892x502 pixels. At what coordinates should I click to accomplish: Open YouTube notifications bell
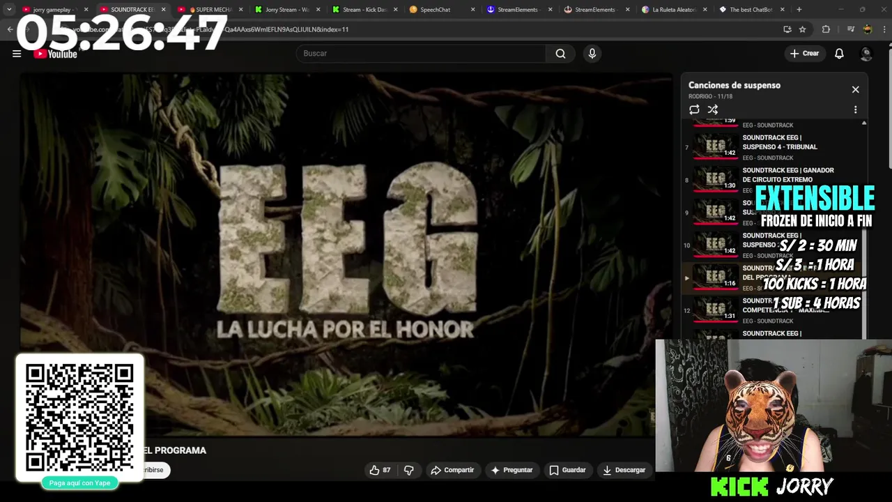click(x=839, y=54)
